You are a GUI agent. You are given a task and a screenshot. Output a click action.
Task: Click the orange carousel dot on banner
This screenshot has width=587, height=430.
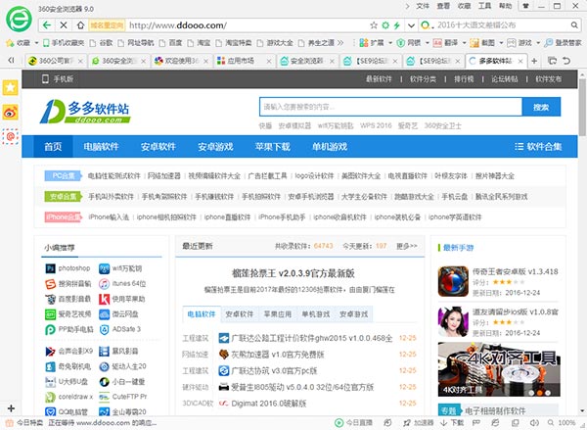pos(539,393)
